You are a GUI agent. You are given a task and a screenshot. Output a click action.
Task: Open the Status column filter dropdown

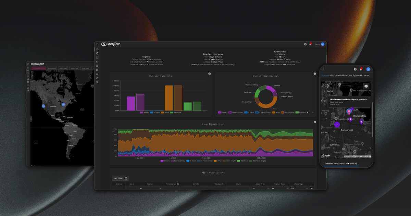(x=150, y=188)
